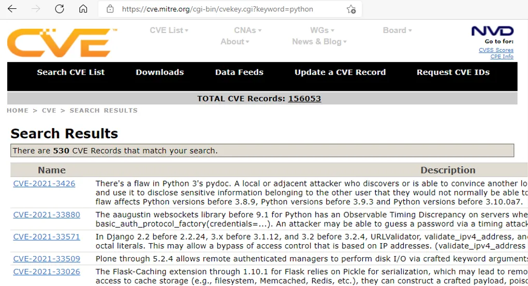This screenshot has width=528, height=286.
Task: Go to browser home page icon
Action: pos(83,9)
